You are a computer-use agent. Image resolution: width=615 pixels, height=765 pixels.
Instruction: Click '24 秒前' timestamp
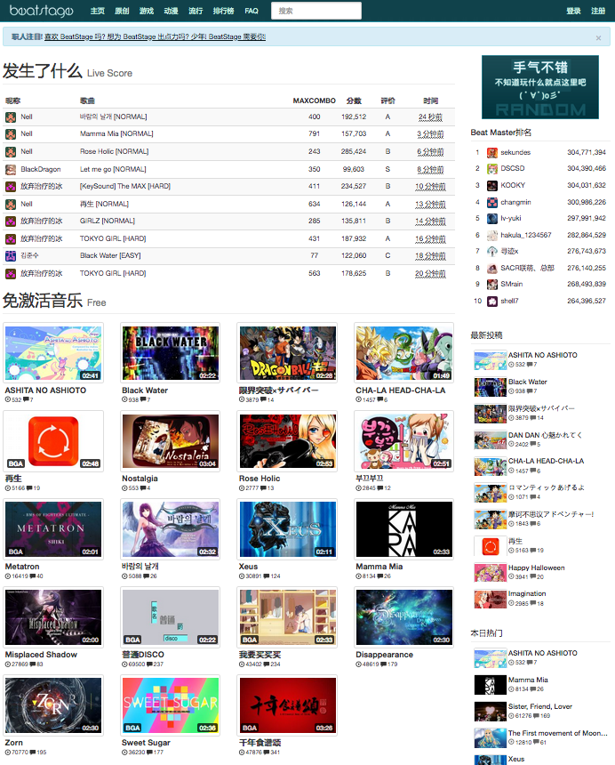point(430,117)
